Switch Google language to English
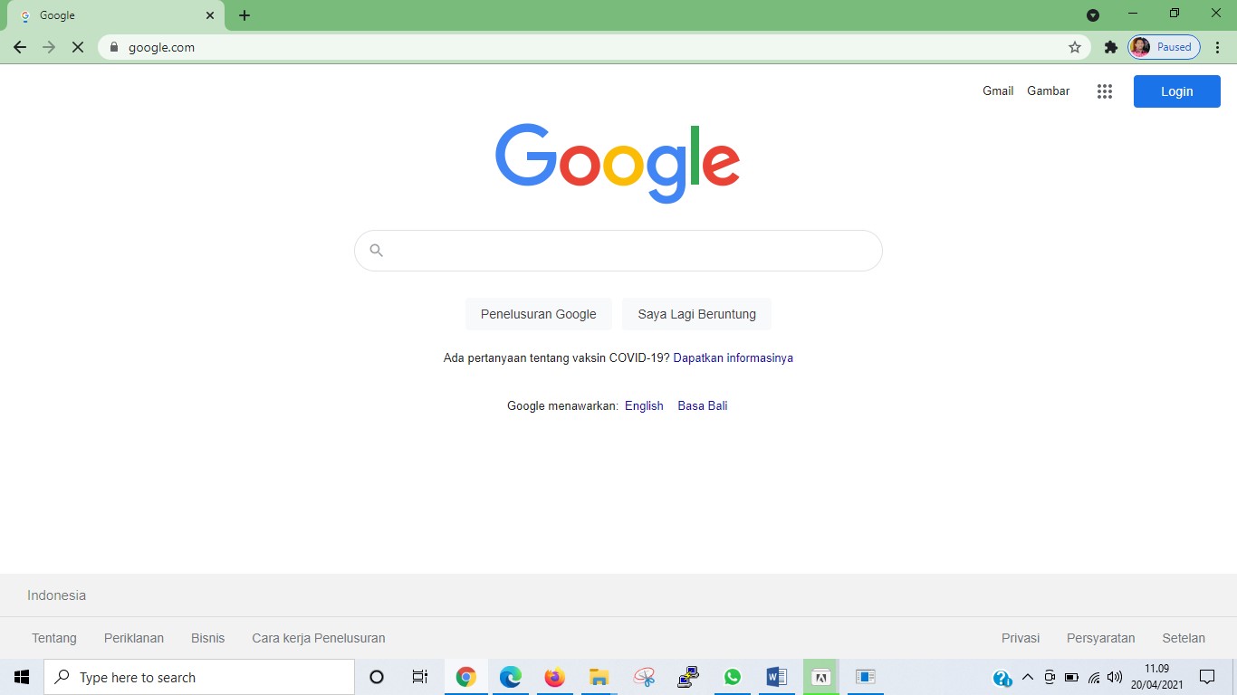Screen dimensions: 1237x695 click(644, 405)
